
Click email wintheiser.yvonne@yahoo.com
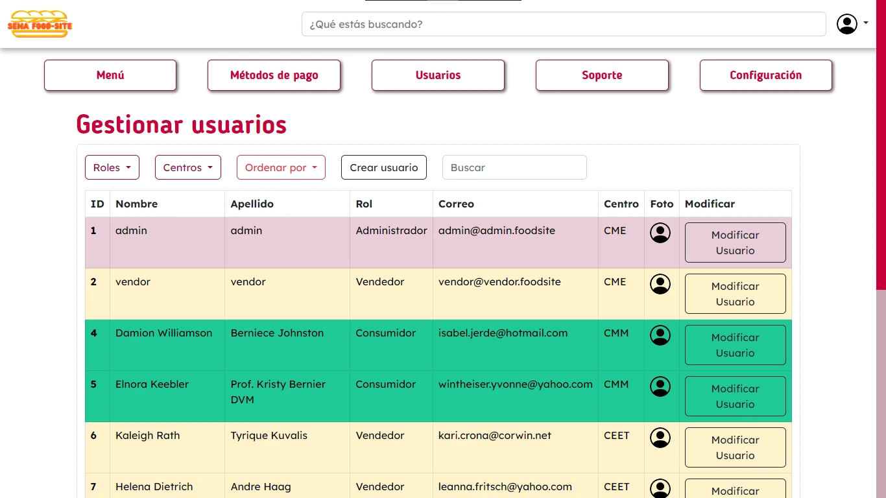coord(516,384)
